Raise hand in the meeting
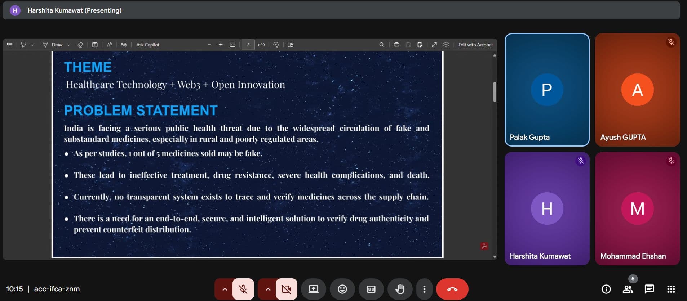687x301 pixels. pyautogui.click(x=400, y=289)
